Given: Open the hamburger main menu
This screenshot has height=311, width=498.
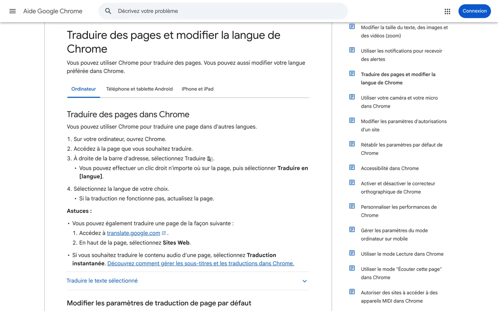Looking at the screenshot, I should coord(12,11).
